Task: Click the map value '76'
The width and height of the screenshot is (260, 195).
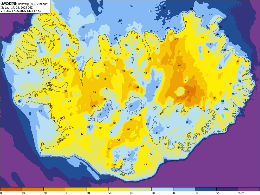Action: (x=42, y=70)
